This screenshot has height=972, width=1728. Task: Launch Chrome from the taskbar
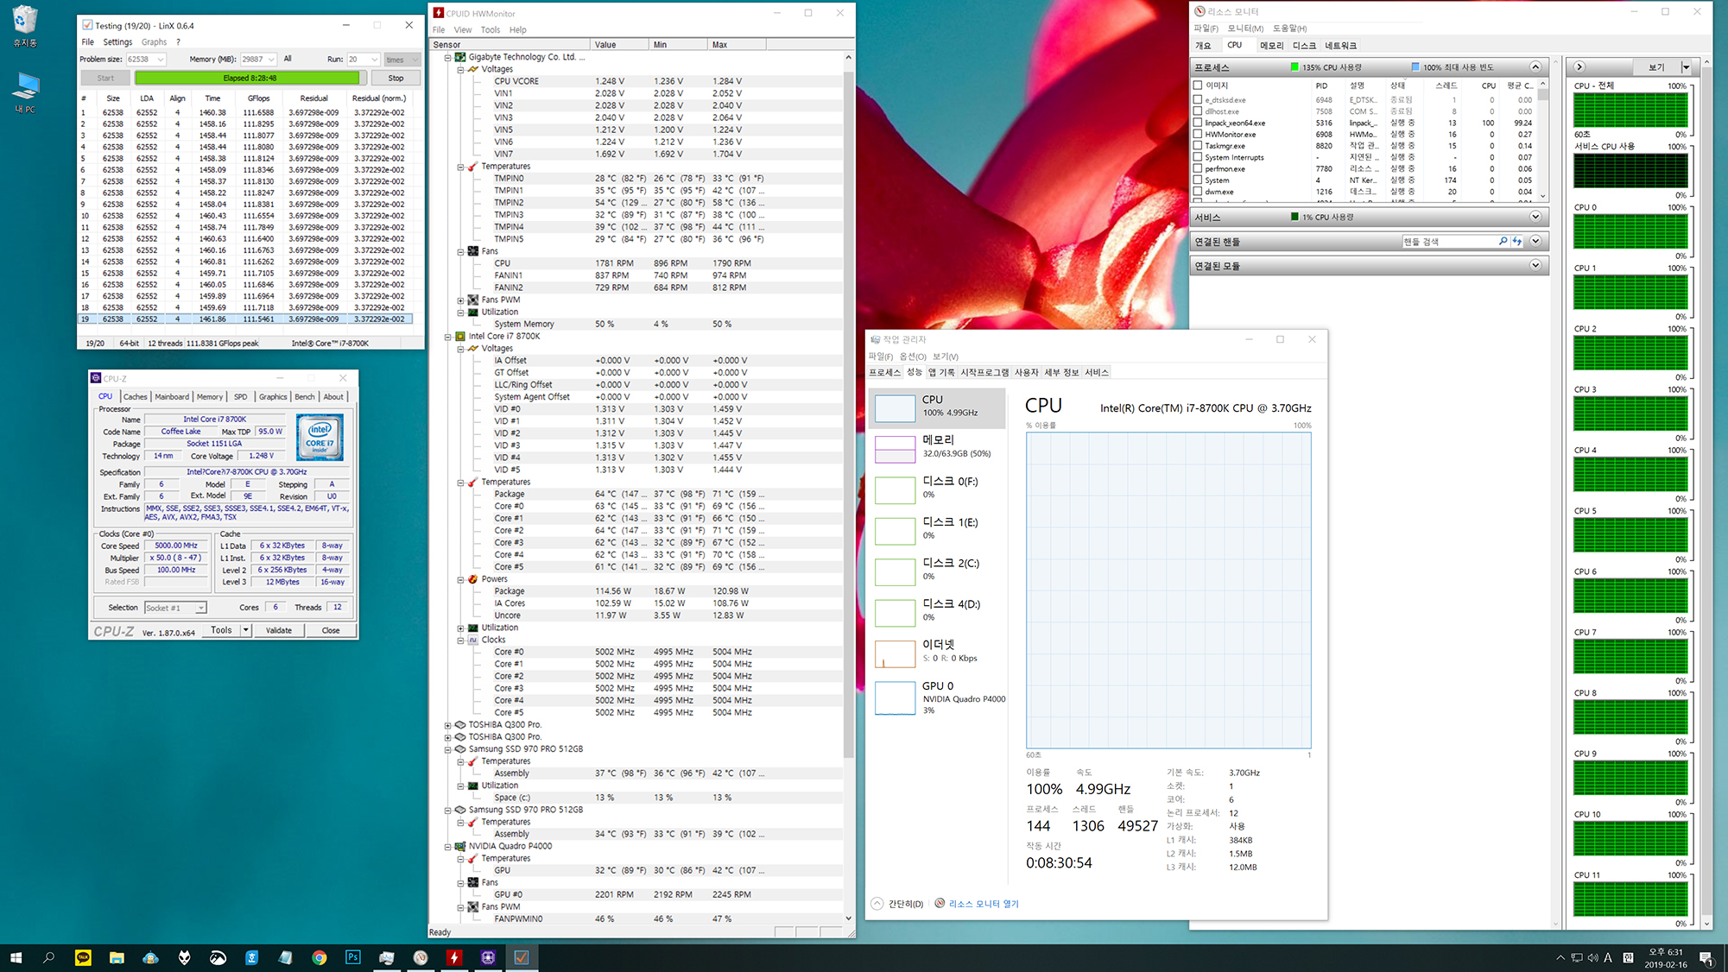[320, 957]
